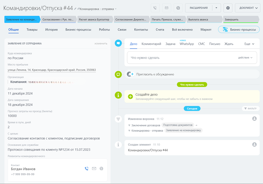263x184 pixels.
Task: Click the изменить link in the section header
Action: click(101, 43)
